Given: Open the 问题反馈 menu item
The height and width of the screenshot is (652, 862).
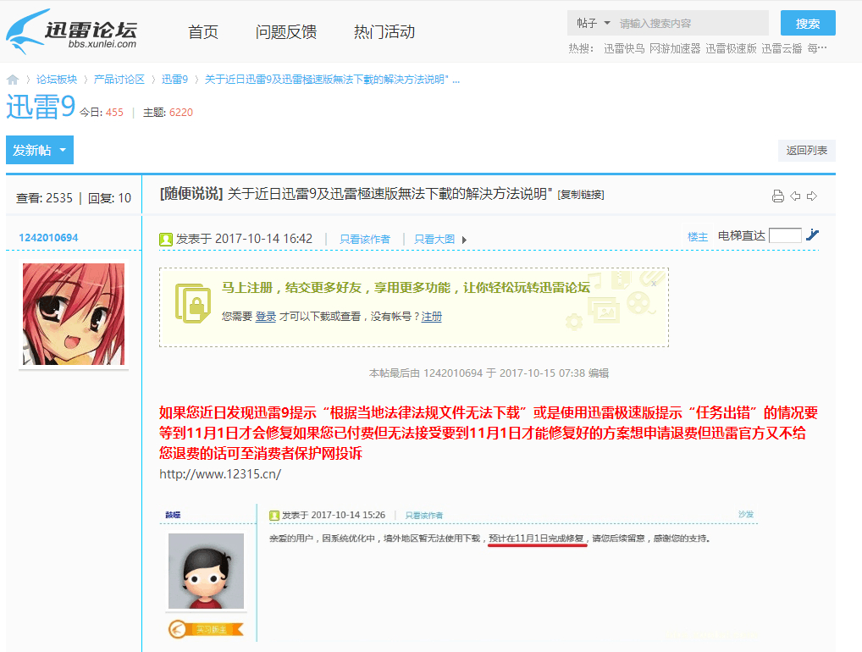Looking at the screenshot, I should [286, 32].
